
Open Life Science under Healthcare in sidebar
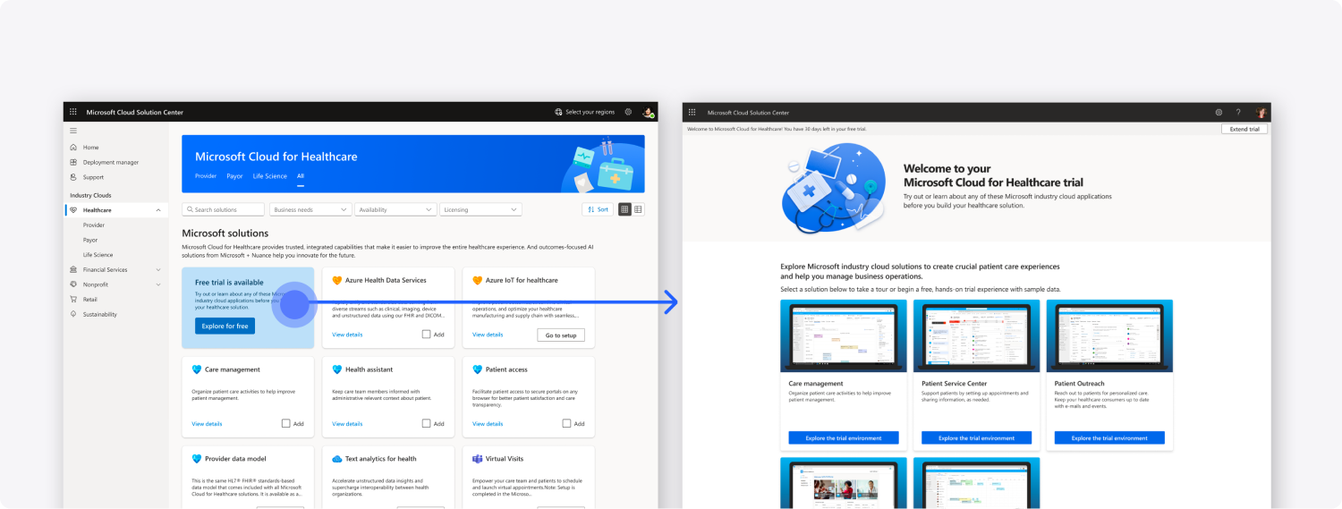point(98,255)
